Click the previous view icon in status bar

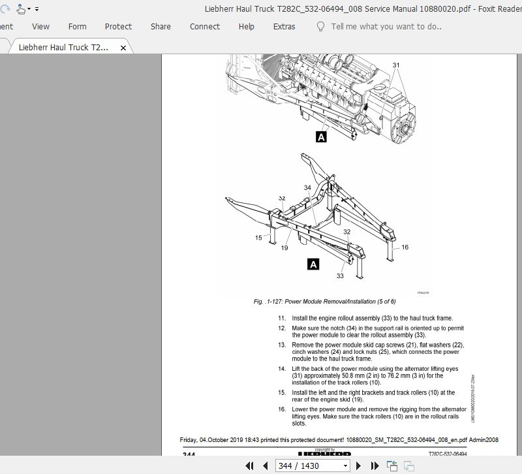click(391, 465)
